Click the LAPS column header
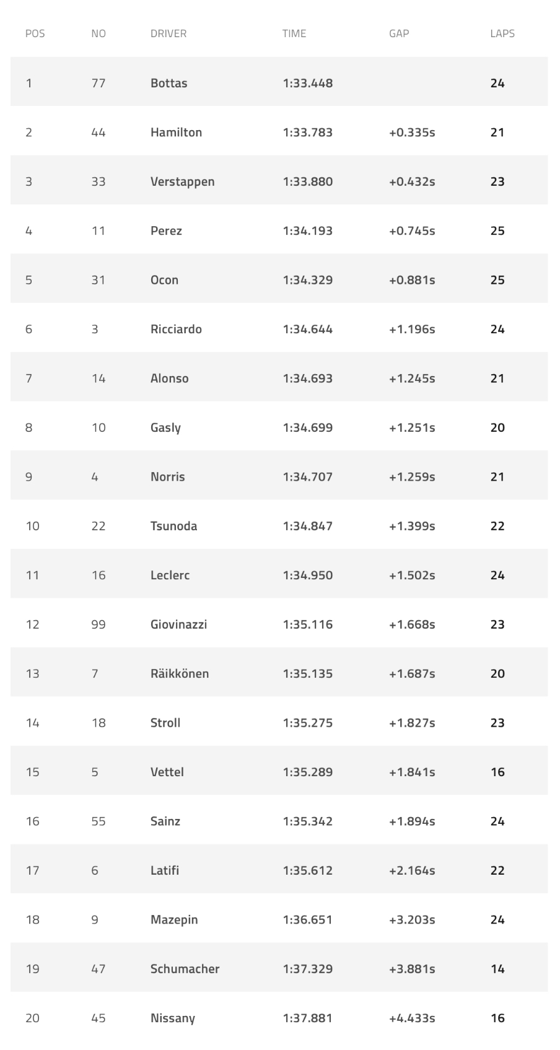560x1050 pixels. (502, 33)
